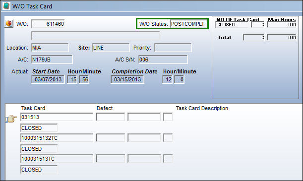The image size is (303, 181).
Task: Click the NO Of Task Card header label
Action: click(238, 19)
